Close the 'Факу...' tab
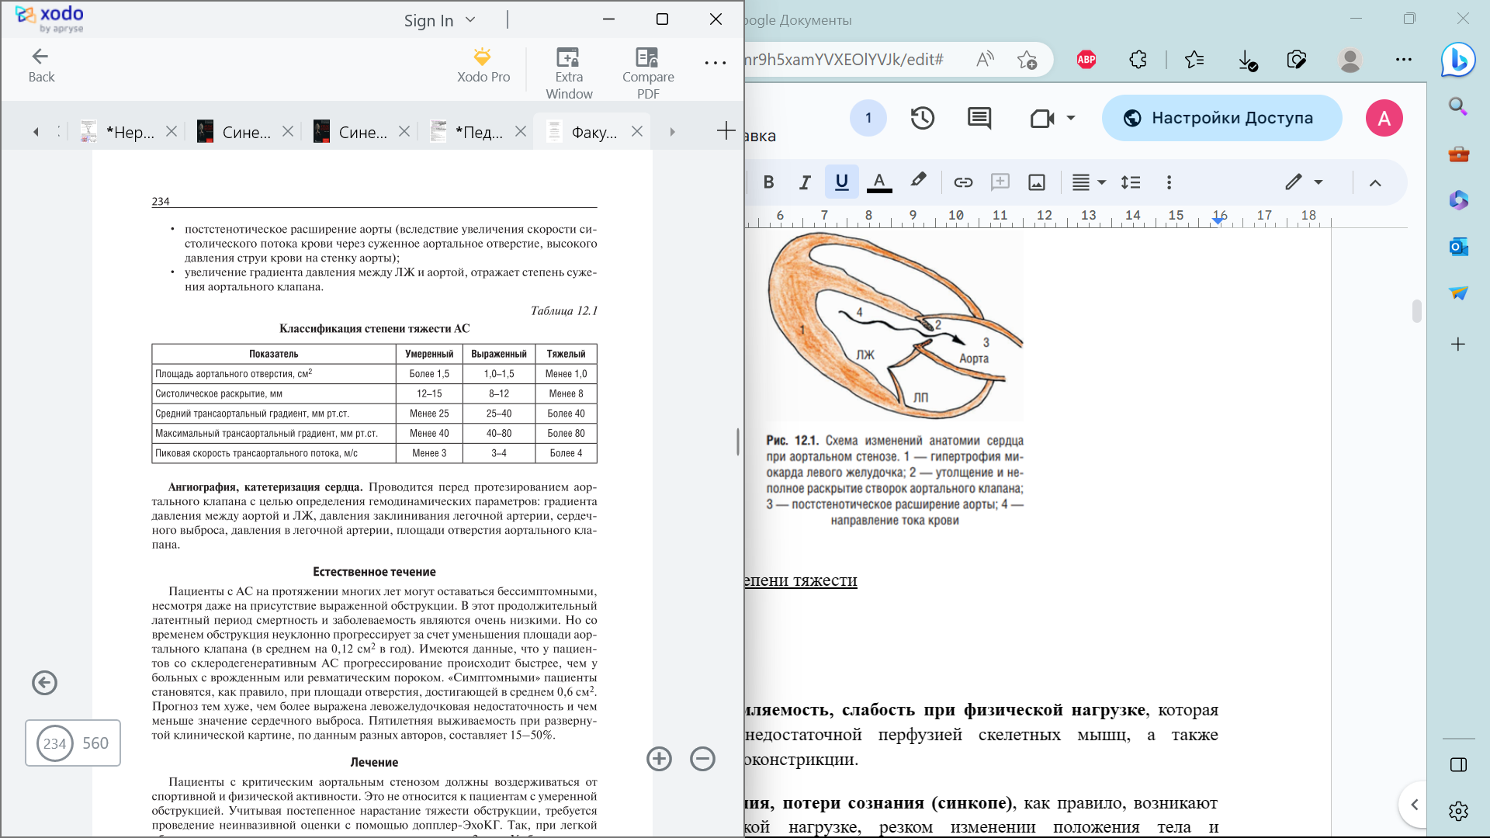Viewport: 1490px width, 838px height. [637, 132]
